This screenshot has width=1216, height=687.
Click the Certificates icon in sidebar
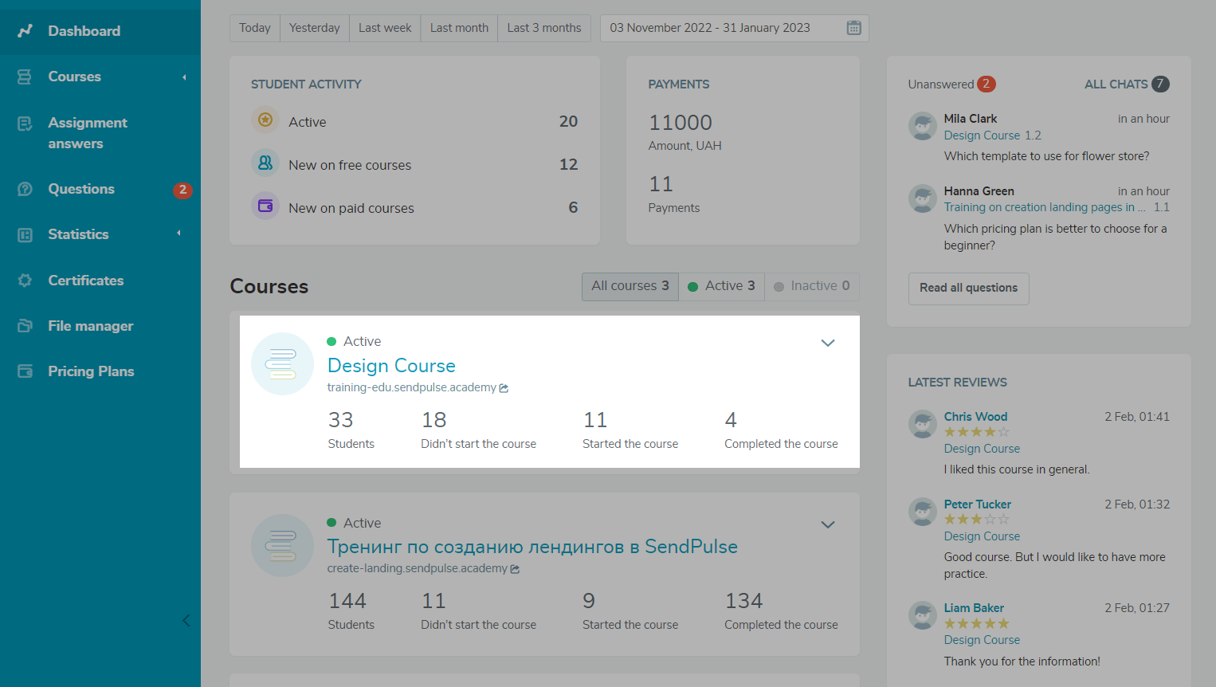coord(25,281)
